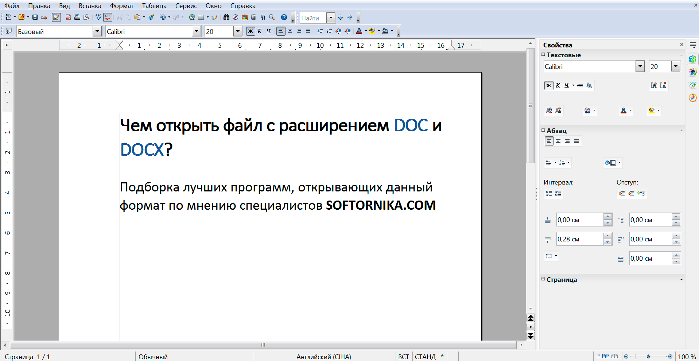699x361 pixels.
Task: Toggle Edit File mode button
Action: (56, 17)
